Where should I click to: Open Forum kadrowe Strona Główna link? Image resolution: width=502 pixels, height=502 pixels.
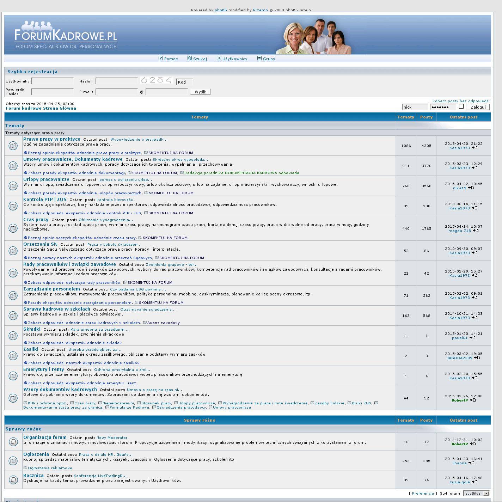pos(41,108)
